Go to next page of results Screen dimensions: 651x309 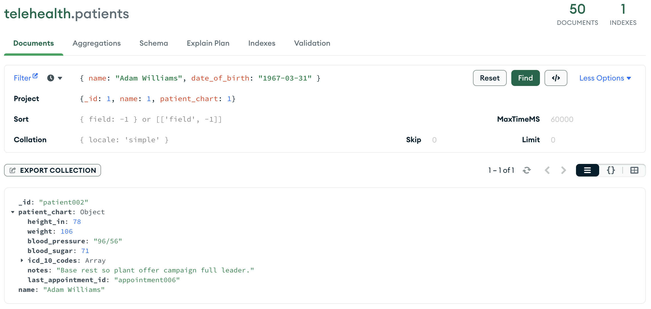click(563, 170)
